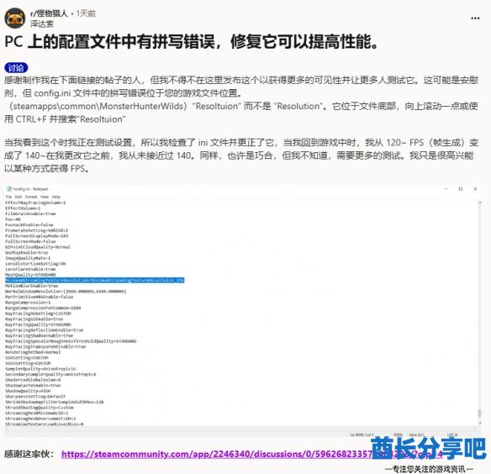This screenshot has width=491, height=474.
Task: Click the 1天前 post timestamp
Action: (x=86, y=13)
